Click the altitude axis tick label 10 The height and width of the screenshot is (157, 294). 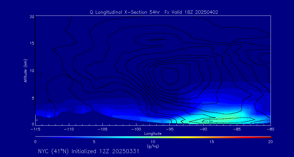coord(32,71)
